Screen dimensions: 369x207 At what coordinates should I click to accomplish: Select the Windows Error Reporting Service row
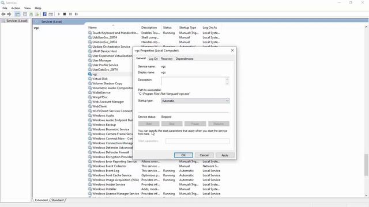pyautogui.click(x=154, y=162)
